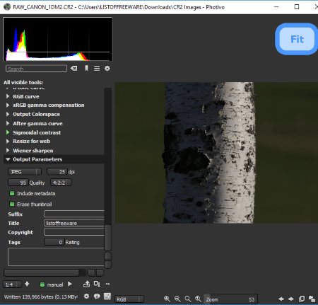Click the 95 Quality value field
This screenshot has width=318, height=305.
18,183
